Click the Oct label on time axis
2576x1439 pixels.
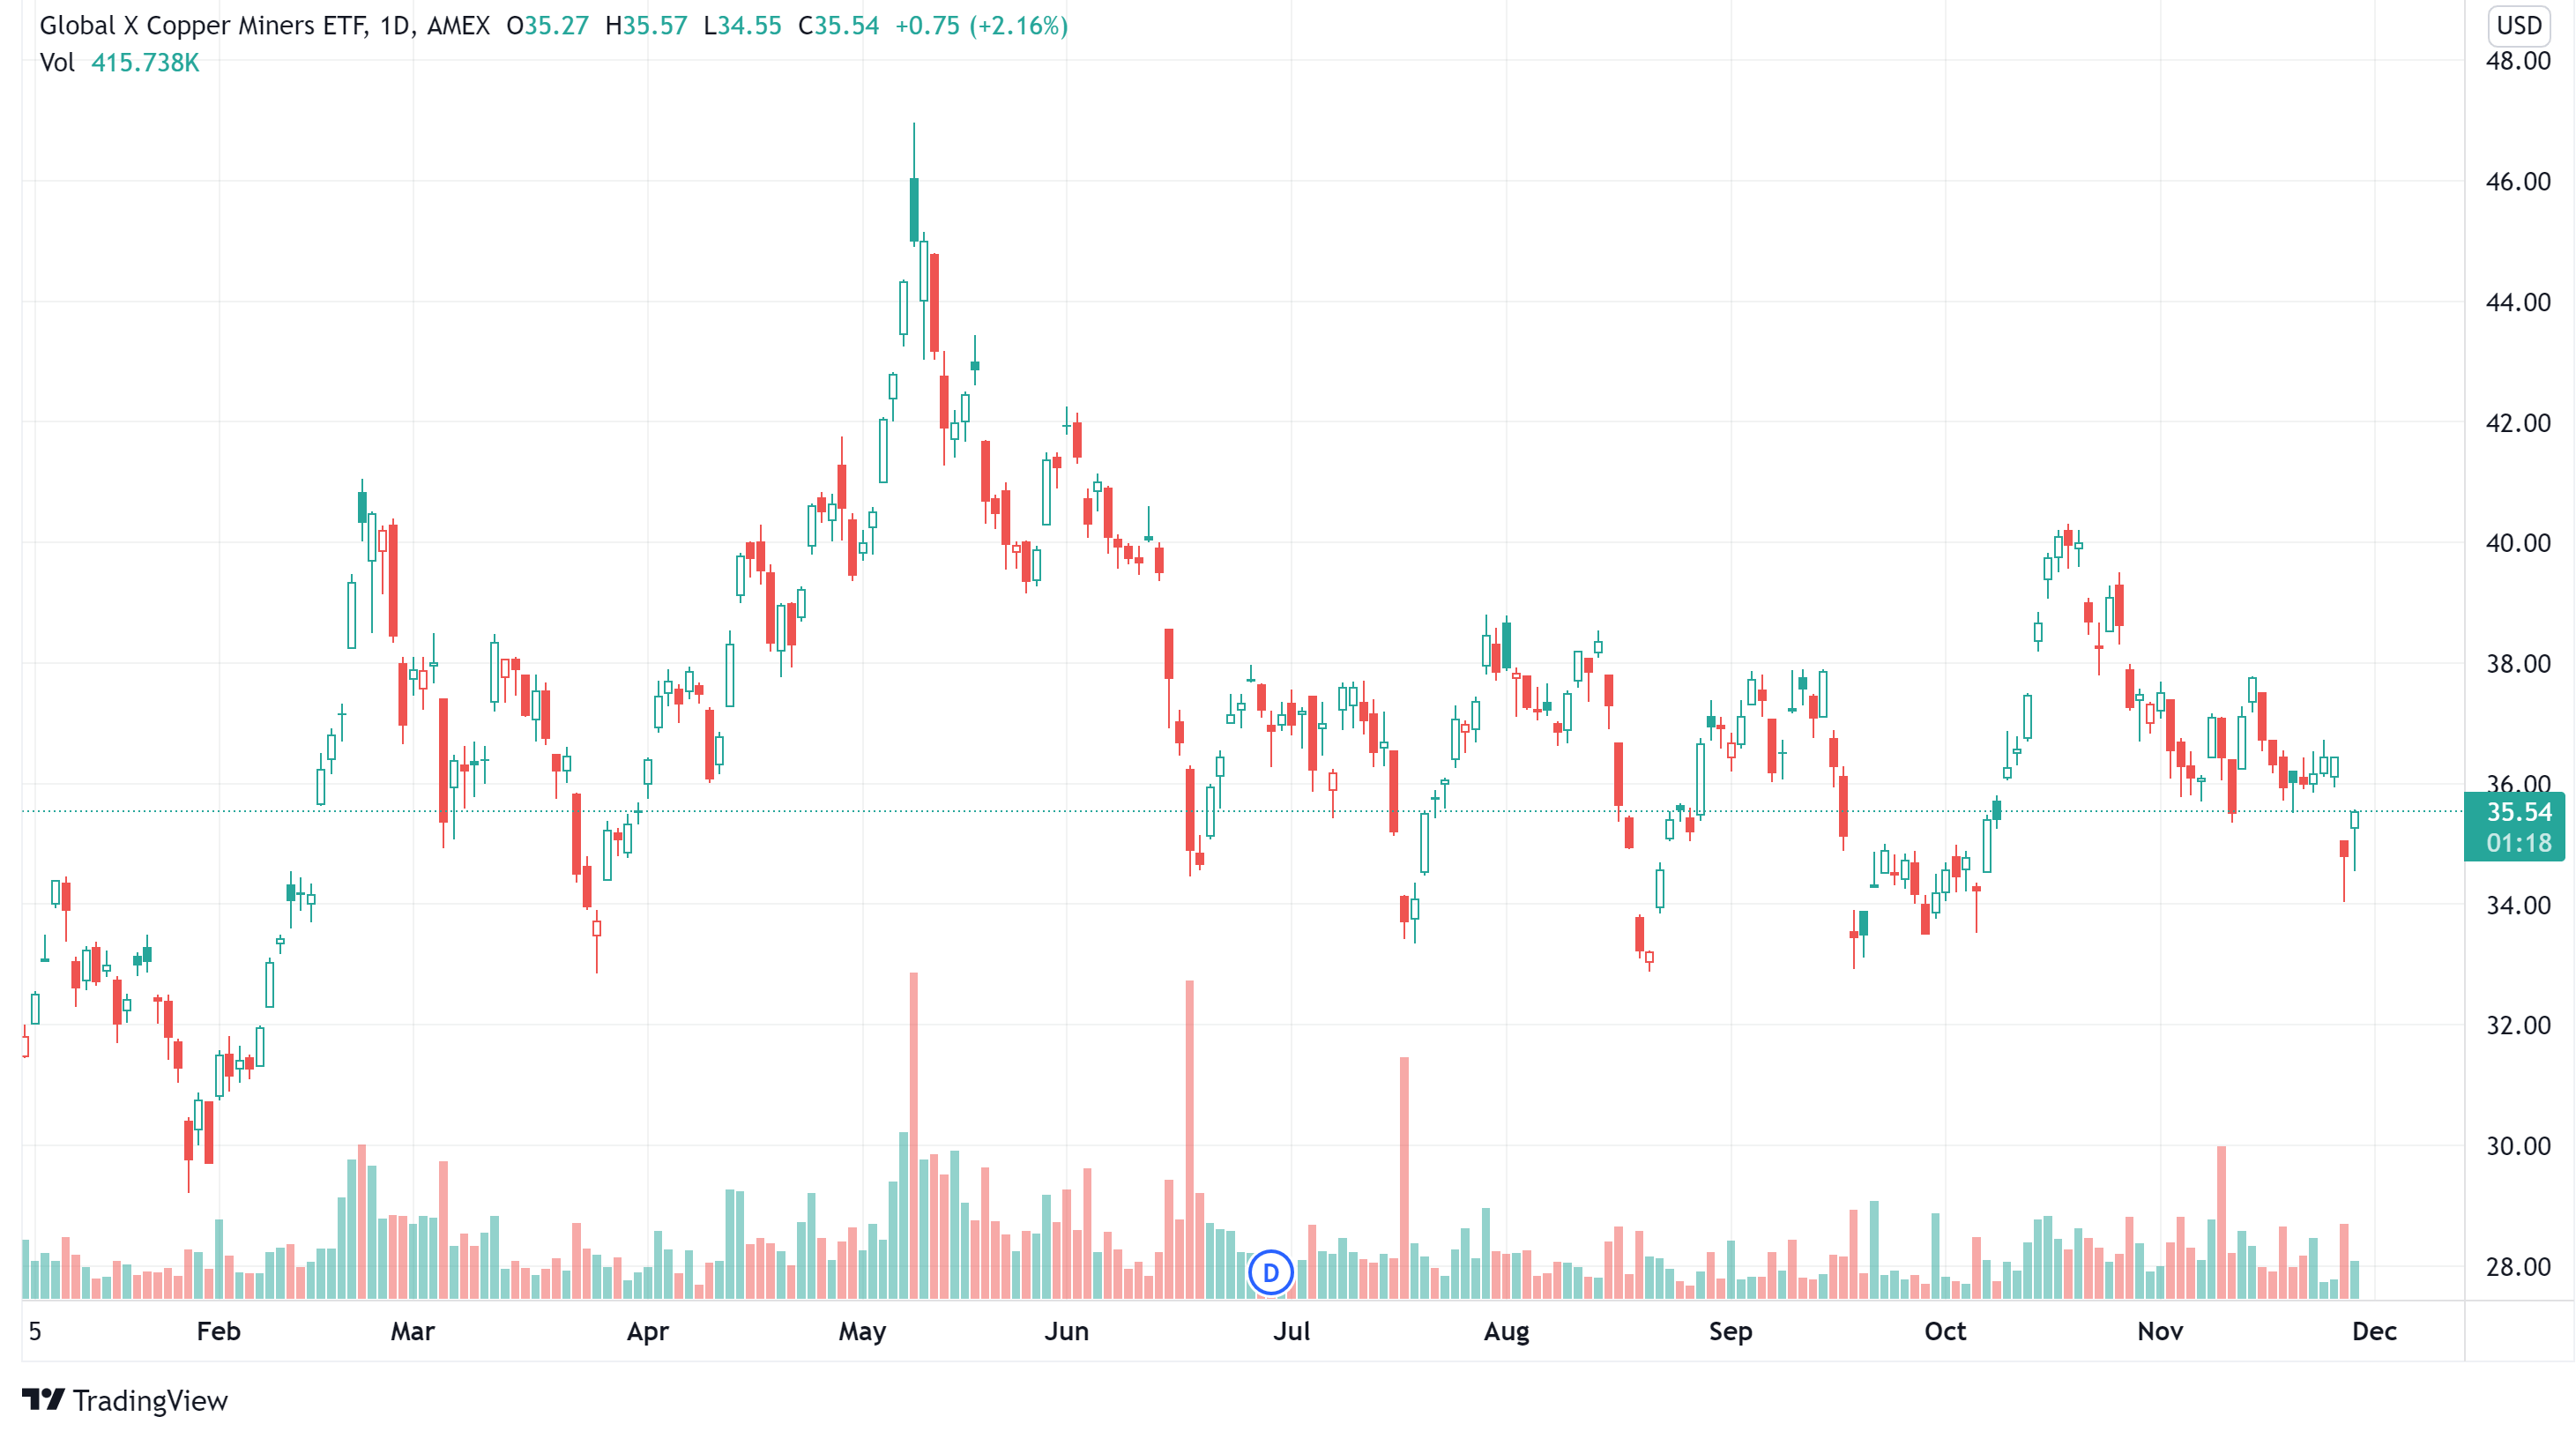(1945, 1331)
